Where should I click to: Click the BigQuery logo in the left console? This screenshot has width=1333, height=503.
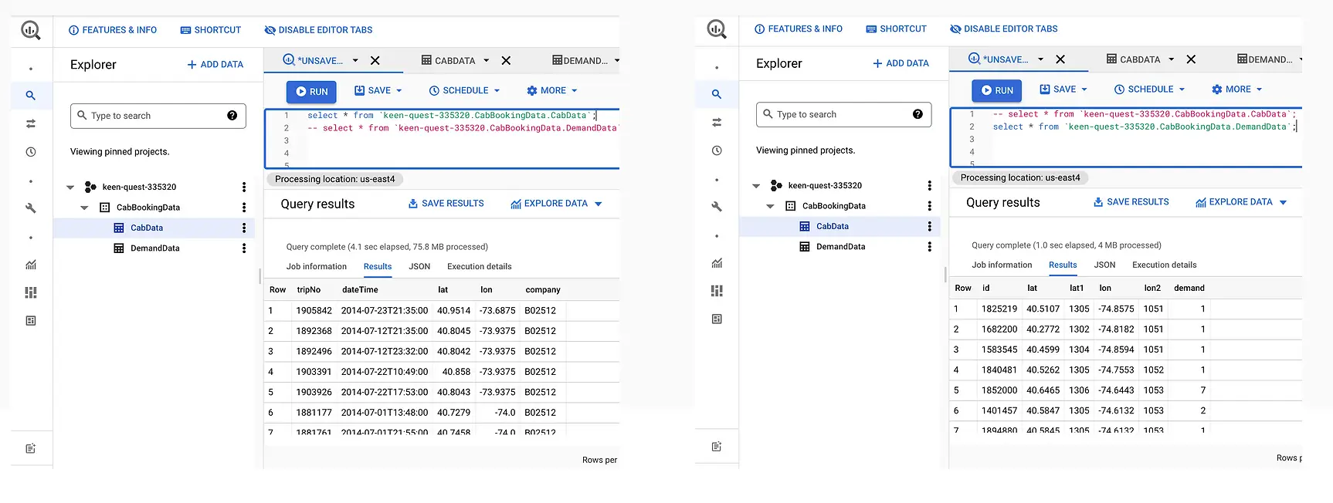[x=31, y=30]
